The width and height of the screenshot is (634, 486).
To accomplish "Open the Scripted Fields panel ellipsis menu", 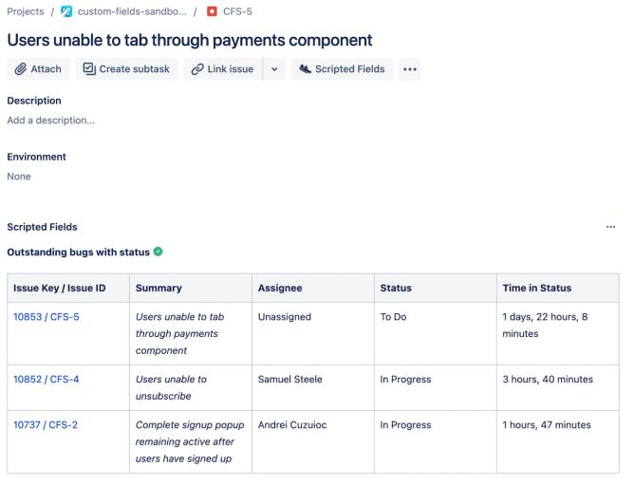I will (x=610, y=227).
